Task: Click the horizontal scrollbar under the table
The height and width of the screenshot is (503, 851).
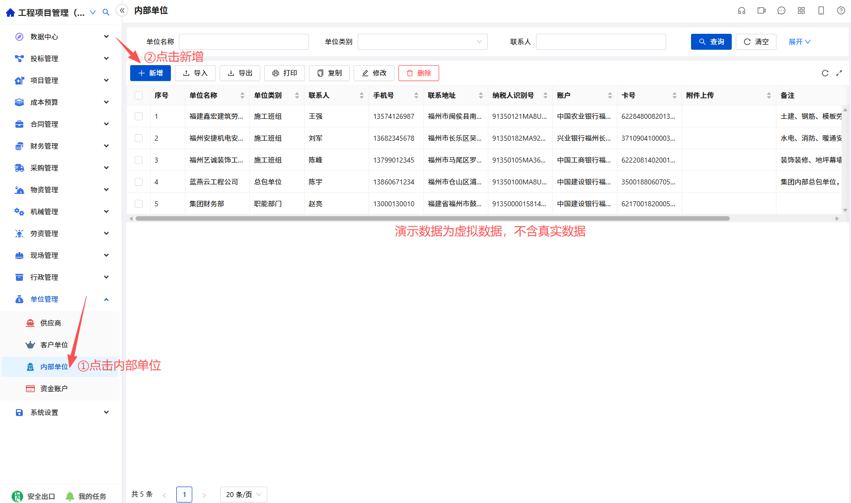Action: click(432, 218)
